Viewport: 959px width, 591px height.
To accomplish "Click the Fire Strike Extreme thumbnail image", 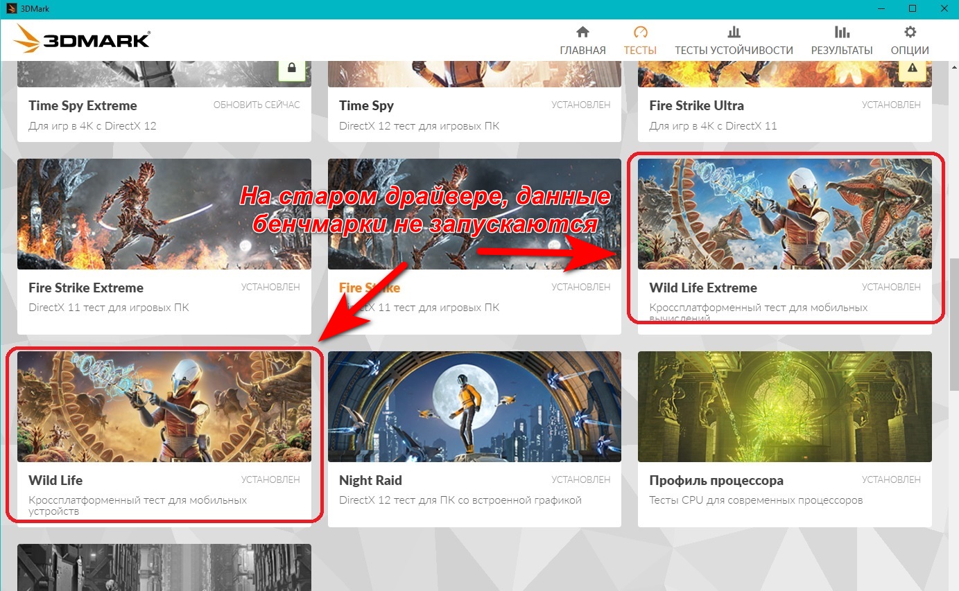I will pyautogui.click(x=164, y=214).
